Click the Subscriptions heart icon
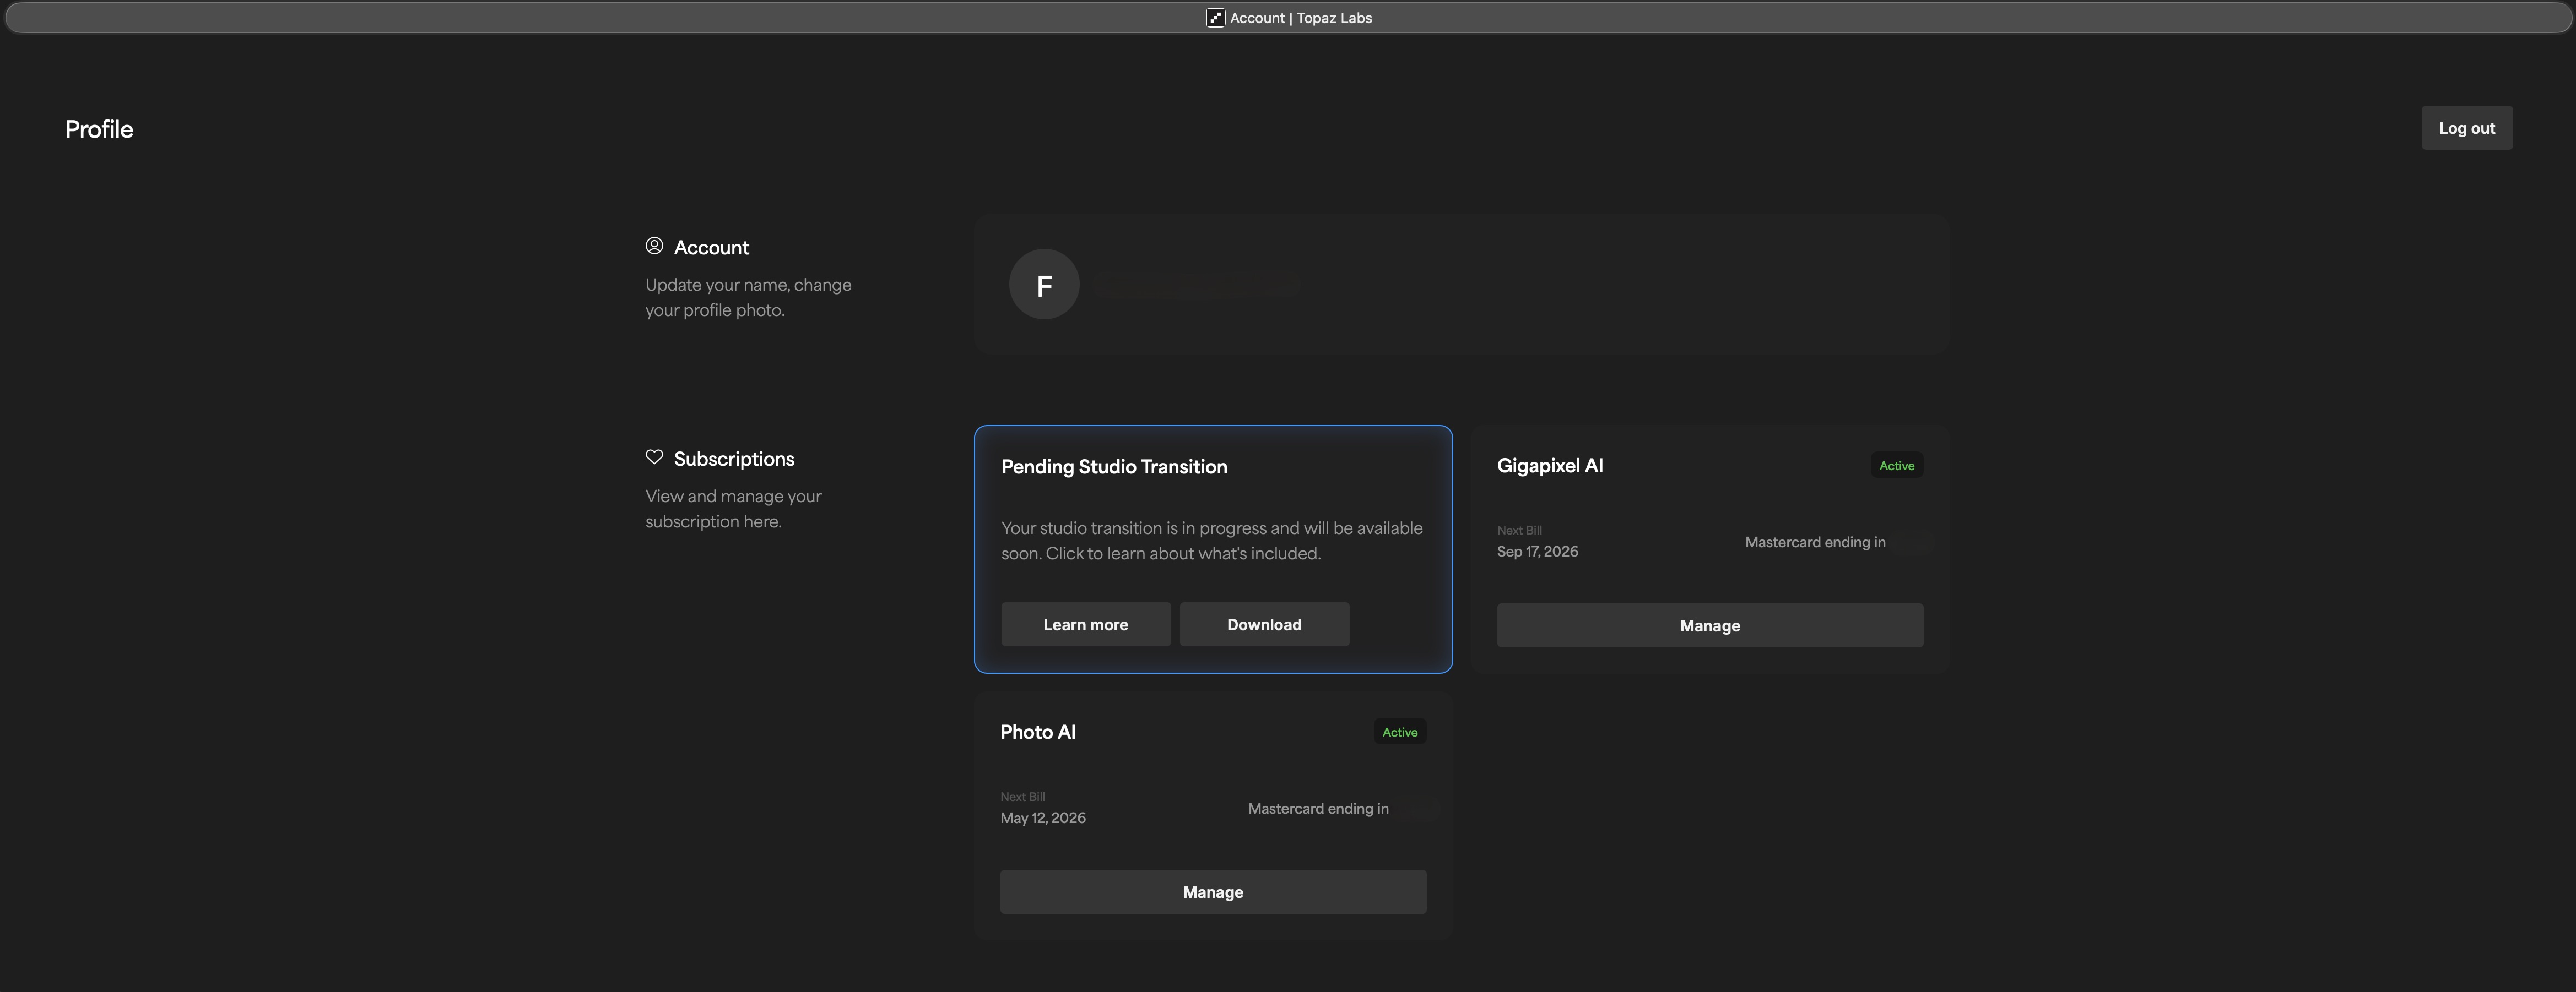This screenshot has height=992, width=2576. pyautogui.click(x=654, y=457)
